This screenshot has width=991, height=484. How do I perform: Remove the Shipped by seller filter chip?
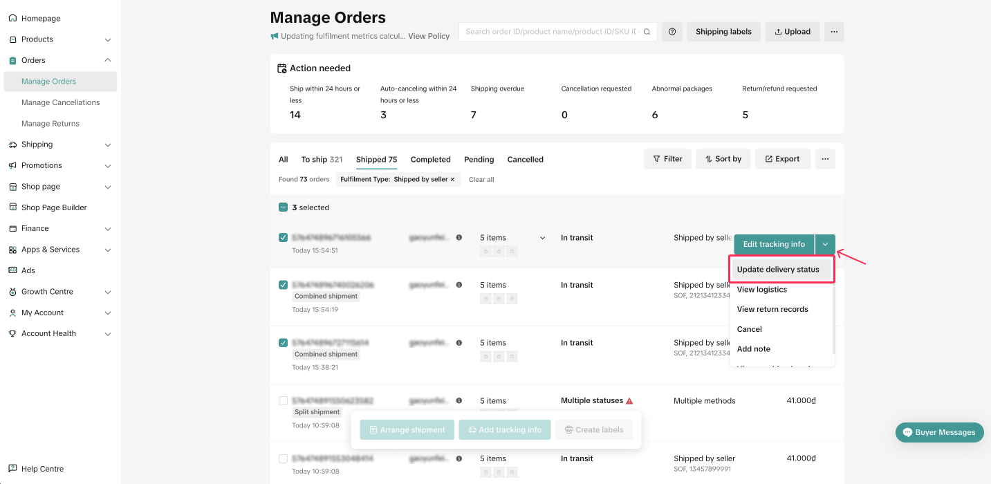point(453,180)
